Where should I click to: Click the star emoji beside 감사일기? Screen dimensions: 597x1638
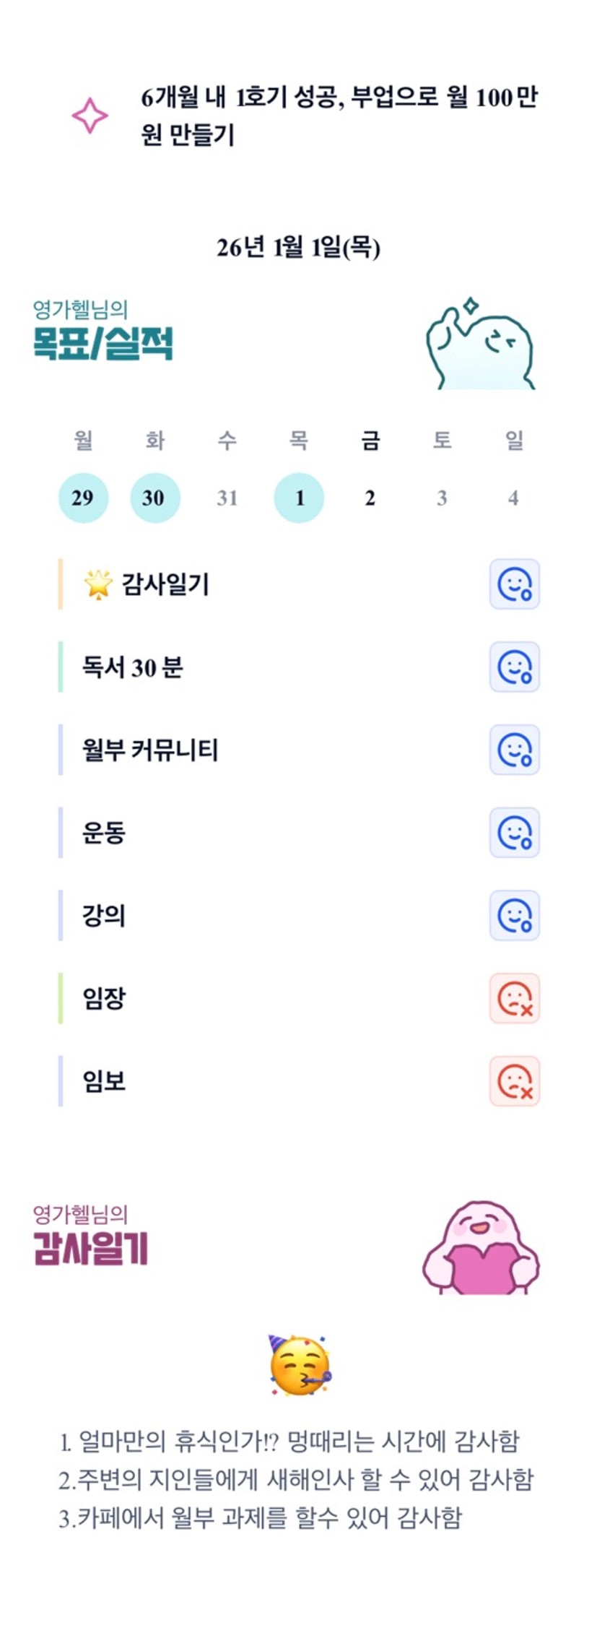pyautogui.click(x=98, y=584)
